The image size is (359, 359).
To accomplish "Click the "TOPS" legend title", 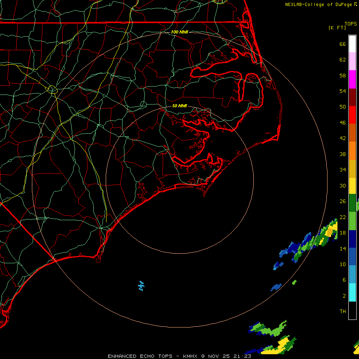I will [x=351, y=24].
